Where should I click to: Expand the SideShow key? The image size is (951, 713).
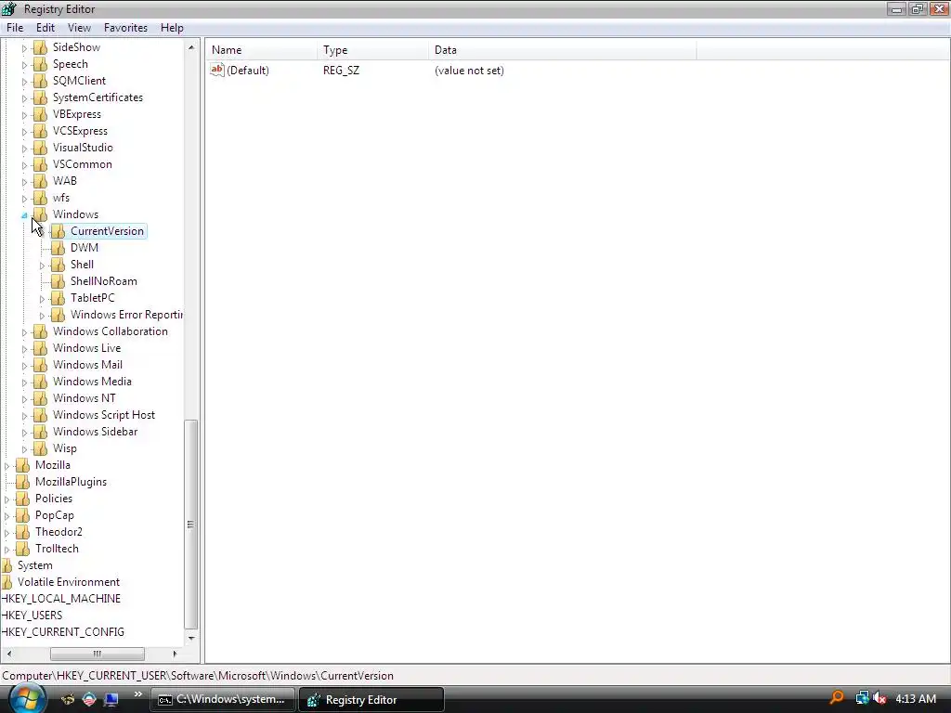click(24, 48)
